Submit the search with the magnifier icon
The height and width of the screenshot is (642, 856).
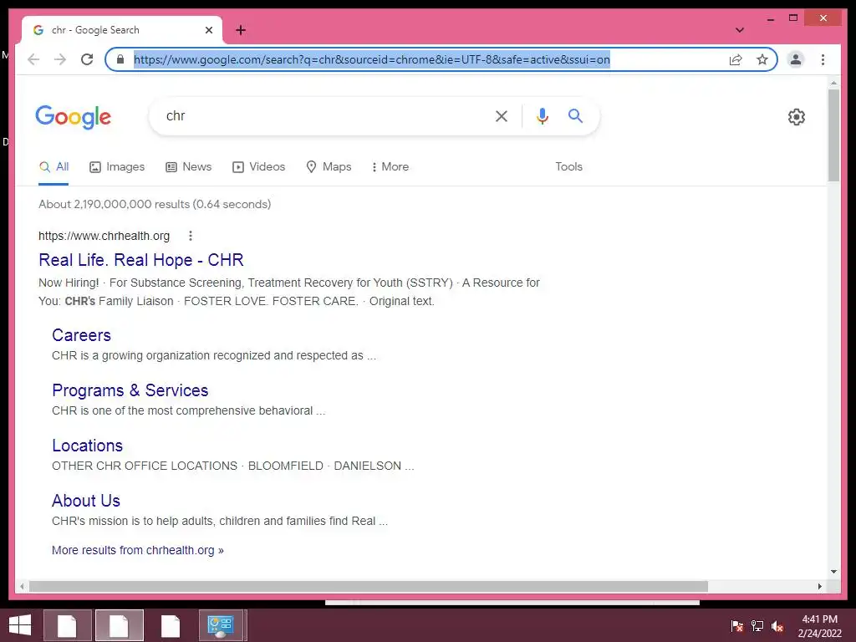click(575, 115)
